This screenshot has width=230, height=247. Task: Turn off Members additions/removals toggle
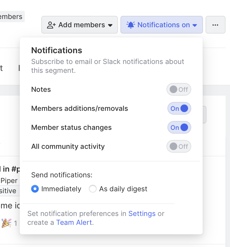179,109
